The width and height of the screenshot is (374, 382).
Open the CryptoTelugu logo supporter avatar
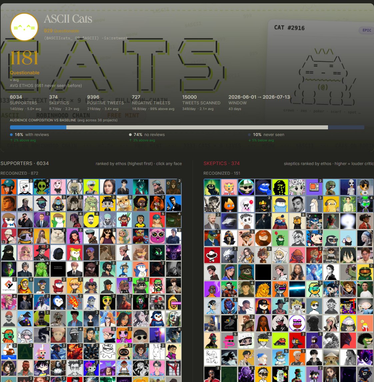(9, 286)
